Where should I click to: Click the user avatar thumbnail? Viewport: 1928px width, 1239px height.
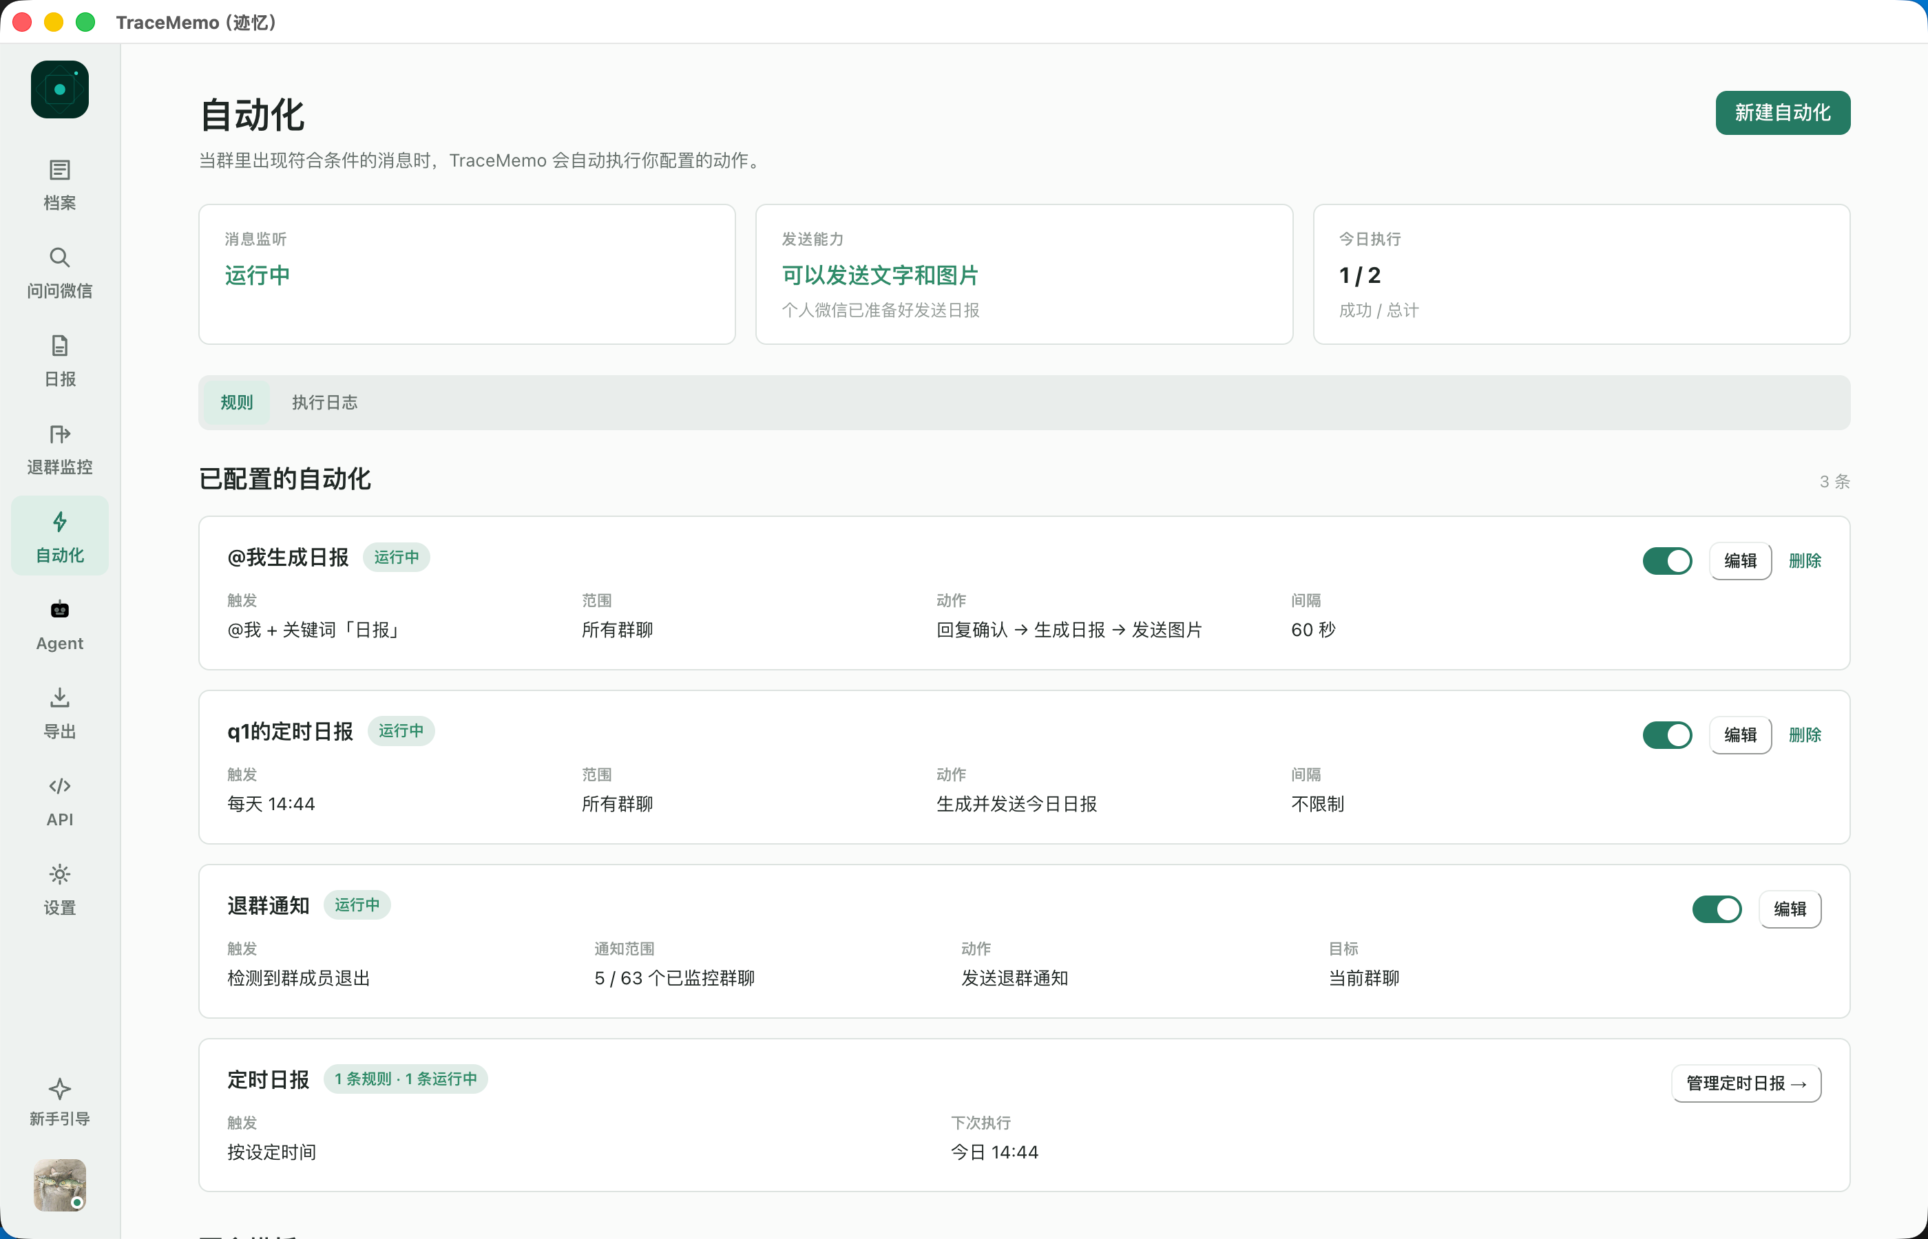pyautogui.click(x=59, y=1185)
